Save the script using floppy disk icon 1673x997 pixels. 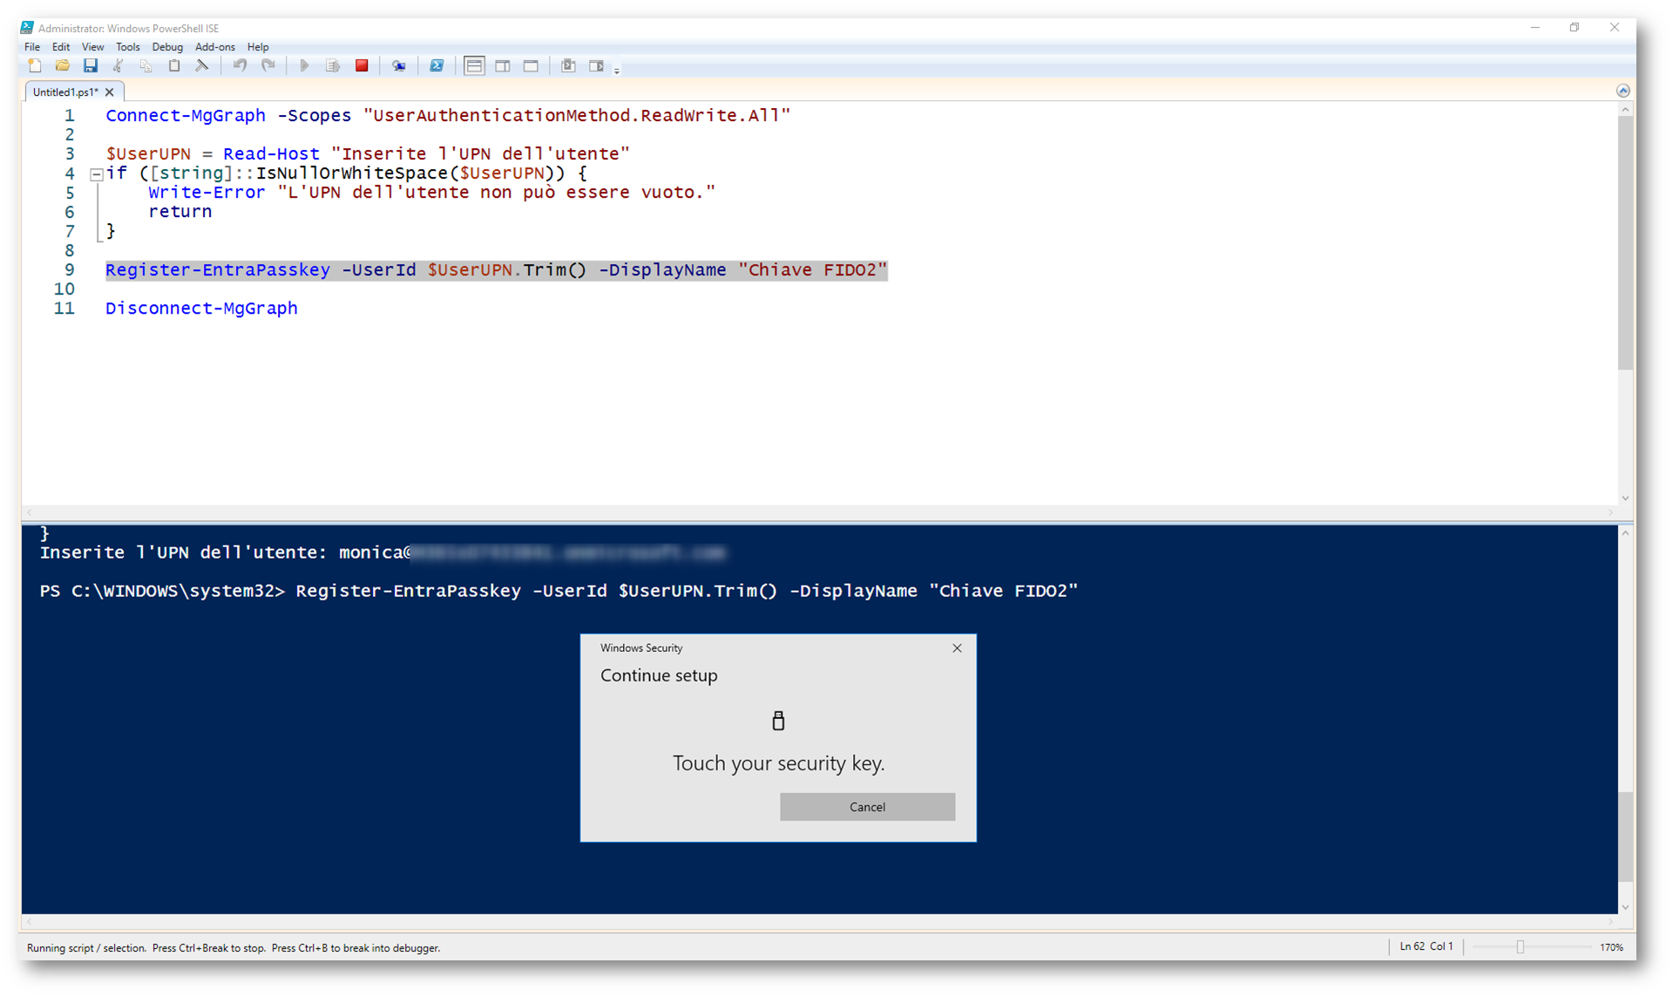point(90,66)
